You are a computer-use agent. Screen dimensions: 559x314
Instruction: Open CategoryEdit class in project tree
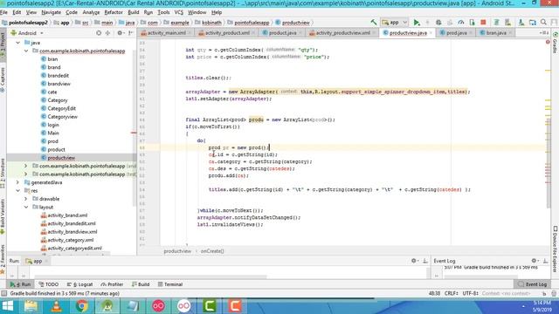click(62, 108)
